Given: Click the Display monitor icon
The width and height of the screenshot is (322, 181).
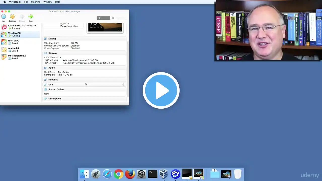Looking at the screenshot, I should [46, 39].
